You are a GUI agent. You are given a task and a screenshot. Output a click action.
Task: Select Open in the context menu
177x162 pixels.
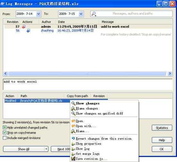[104, 121]
